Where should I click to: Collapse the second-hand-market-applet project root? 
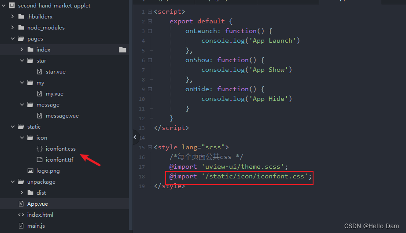pos(4,5)
